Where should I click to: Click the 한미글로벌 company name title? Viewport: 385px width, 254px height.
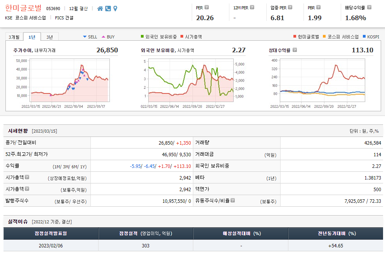click(x=23, y=8)
